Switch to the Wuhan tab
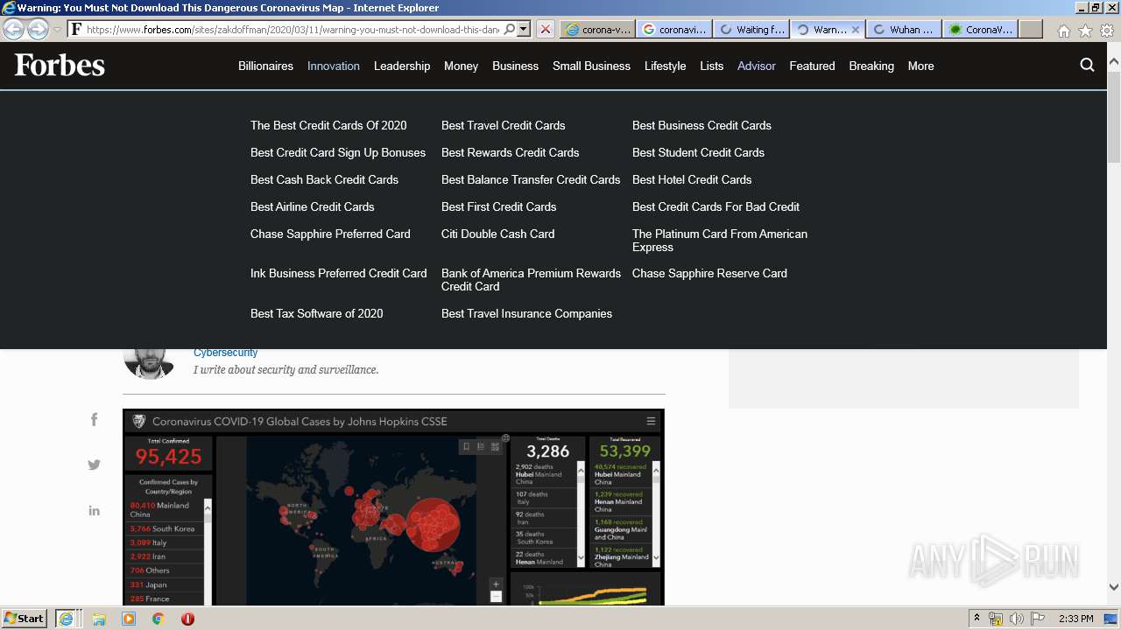 [904, 29]
